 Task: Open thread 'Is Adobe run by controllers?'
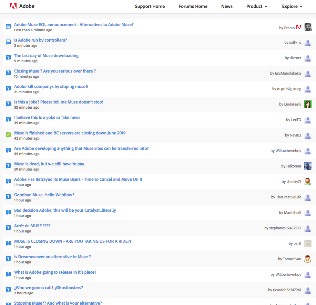click(41, 40)
